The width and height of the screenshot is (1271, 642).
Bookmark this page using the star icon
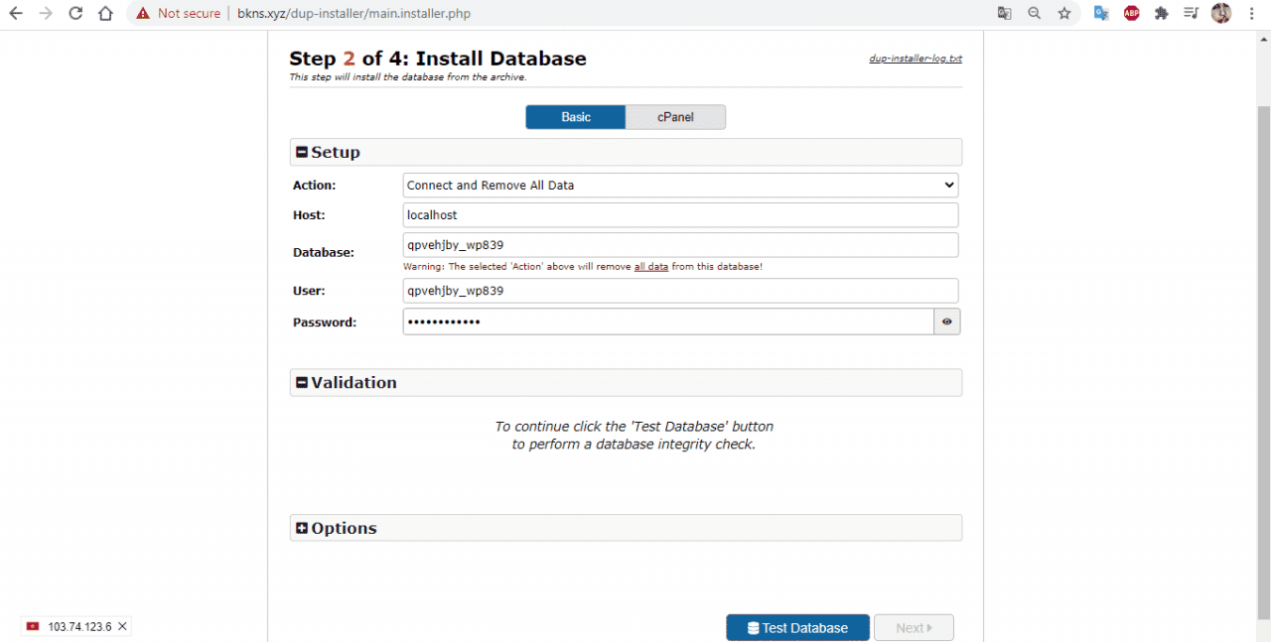pos(1063,13)
